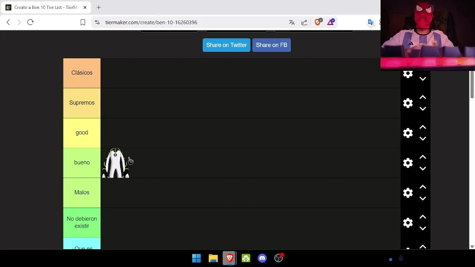Open the share page icon

tap(304, 22)
